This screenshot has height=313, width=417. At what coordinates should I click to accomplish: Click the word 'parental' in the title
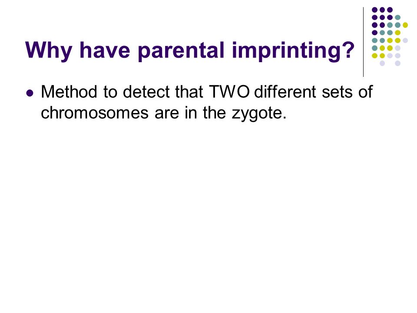coord(182,50)
